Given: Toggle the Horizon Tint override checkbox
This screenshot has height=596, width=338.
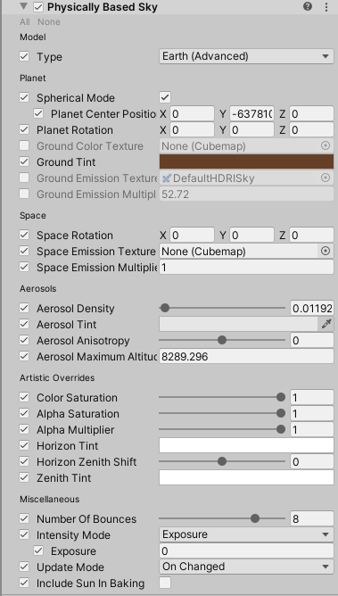Looking at the screenshot, I should coord(24,445).
